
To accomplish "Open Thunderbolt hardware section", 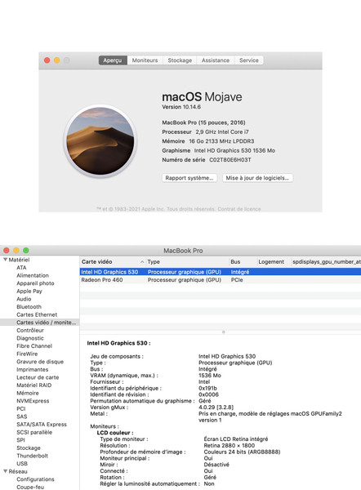I will point(33,456).
